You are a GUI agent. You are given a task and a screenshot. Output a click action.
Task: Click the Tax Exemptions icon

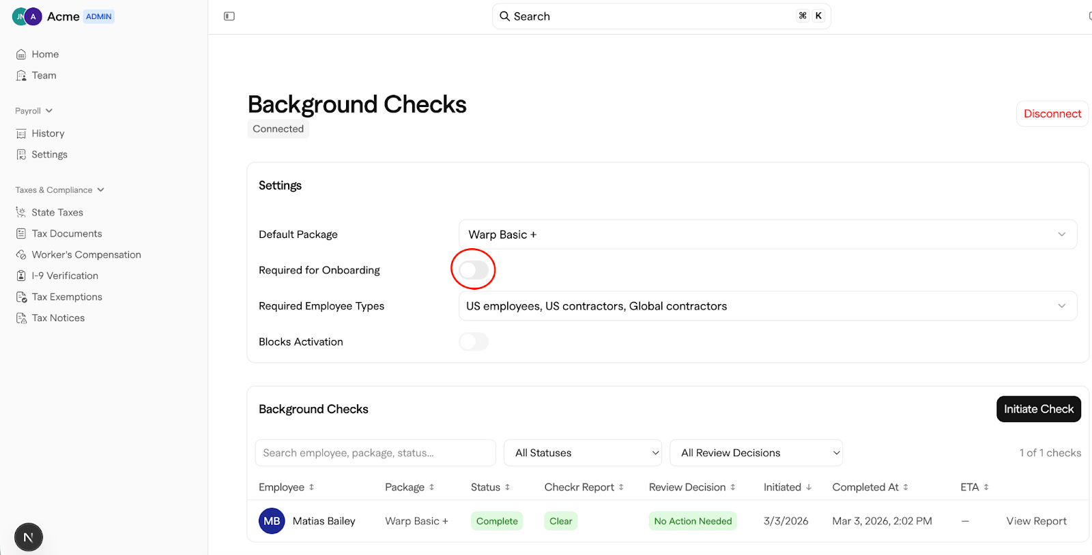[x=21, y=297]
